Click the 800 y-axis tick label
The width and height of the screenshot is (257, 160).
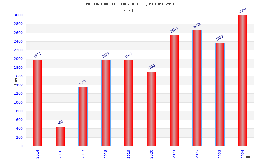[19, 111]
